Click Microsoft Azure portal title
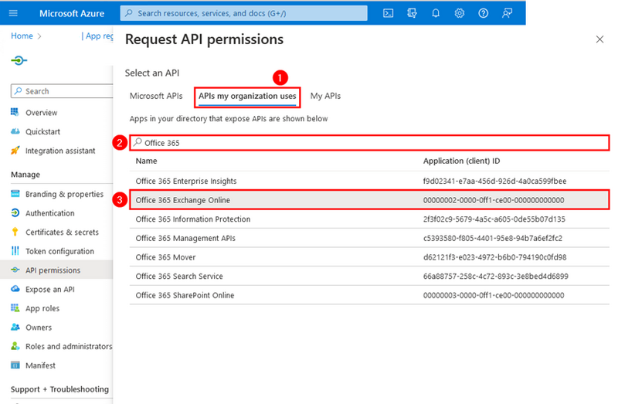This screenshot has height=404, width=618. [x=72, y=13]
